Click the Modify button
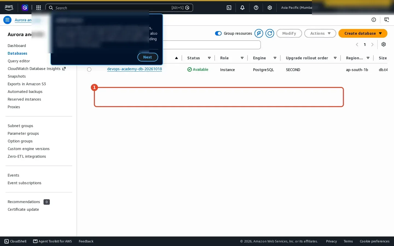394x246 pixels. point(289,33)
